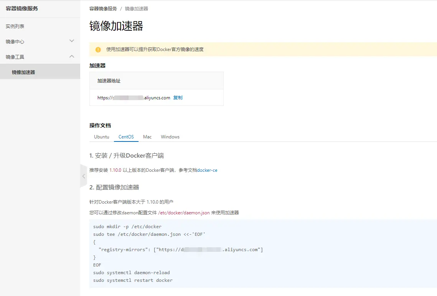
Task: Open 实例列表 in the sidebar
Action: [x=15, y=26]
